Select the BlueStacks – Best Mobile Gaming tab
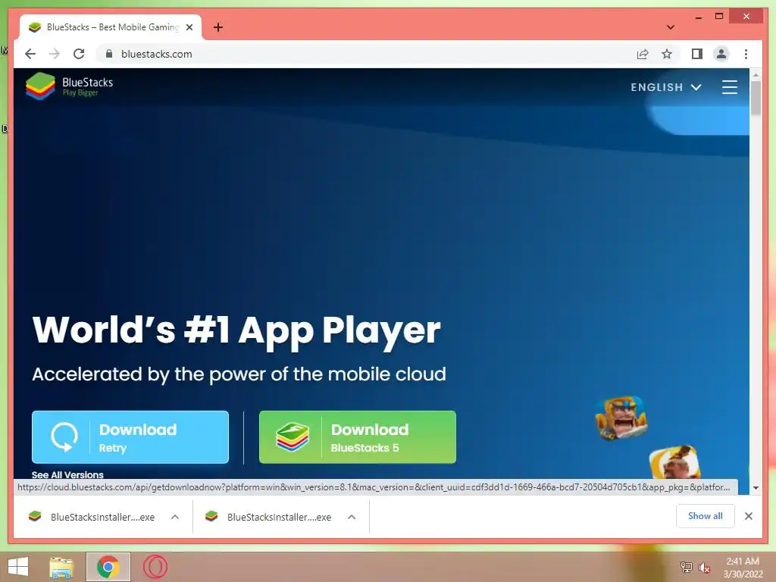 click(x=111, y=27)
